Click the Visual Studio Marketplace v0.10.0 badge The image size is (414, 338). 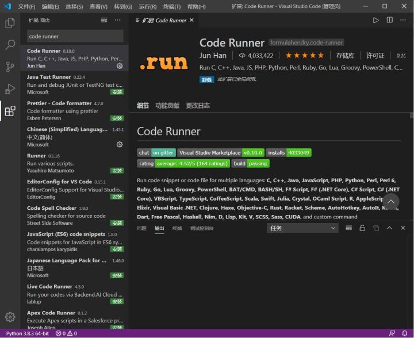pos(221,152)
